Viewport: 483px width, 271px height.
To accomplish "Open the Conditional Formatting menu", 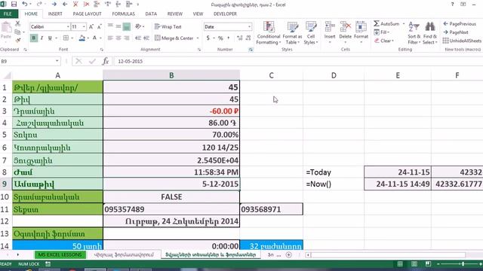I will point(269,33).
